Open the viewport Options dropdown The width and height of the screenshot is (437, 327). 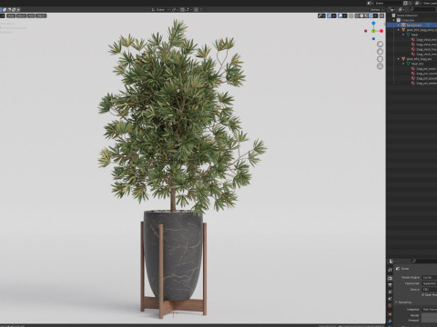(377, 10)
